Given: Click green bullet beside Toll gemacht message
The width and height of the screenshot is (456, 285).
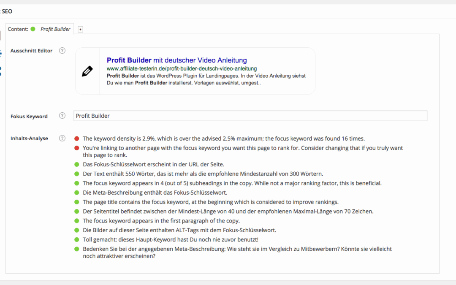Looking at the screenshot, I should (77, 240).
